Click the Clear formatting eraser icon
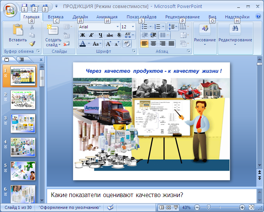This screenshot has height=212, width=264. (127, 44)
